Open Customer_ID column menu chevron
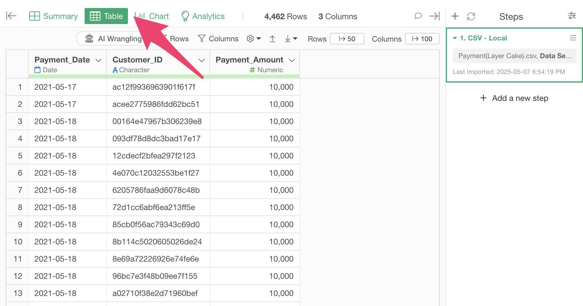Viewport: 583px width, 306px height. point(202,60)
